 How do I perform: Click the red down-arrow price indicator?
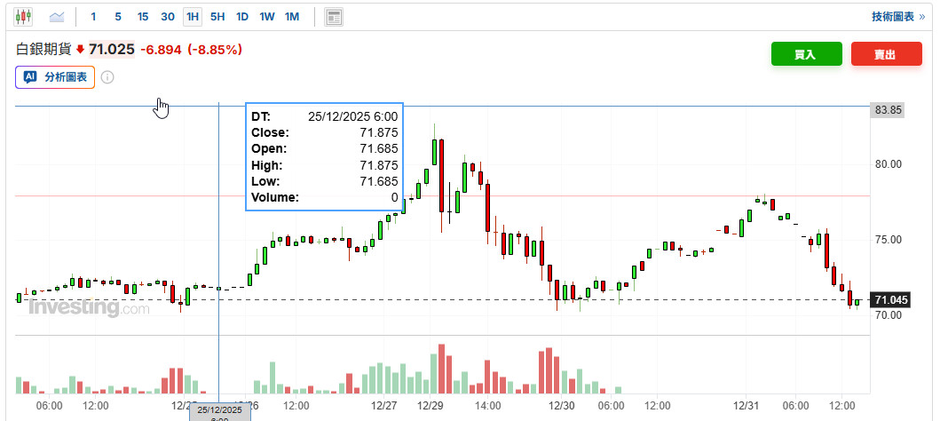(x=80, y=50)
